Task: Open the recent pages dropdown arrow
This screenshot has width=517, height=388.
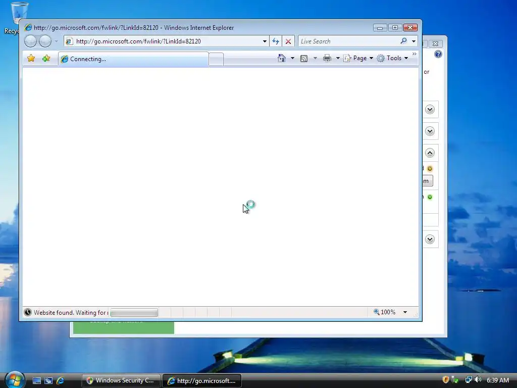Action: [x=57, y=41]
